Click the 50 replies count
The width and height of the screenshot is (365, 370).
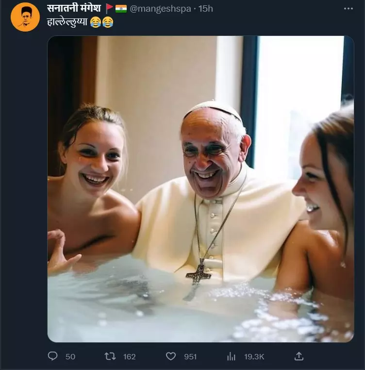(70, 356)
